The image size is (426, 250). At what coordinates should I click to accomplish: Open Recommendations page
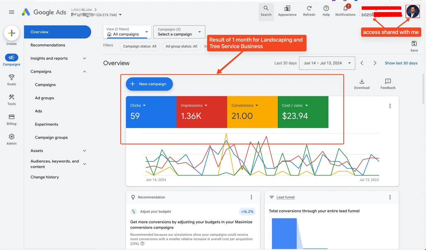pyautogui.click(x=48, y=45)
